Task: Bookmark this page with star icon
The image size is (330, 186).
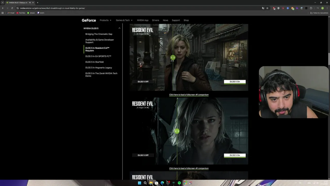Action: [267, 8]
